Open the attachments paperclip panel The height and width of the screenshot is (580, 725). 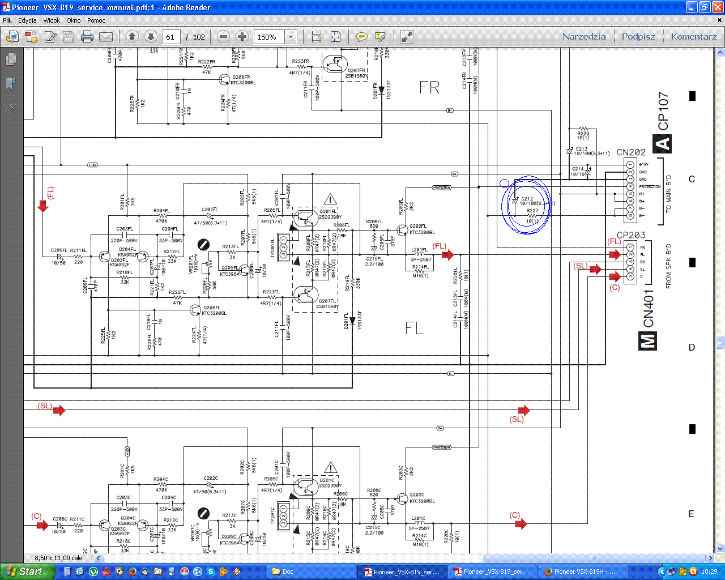pos(11,108)
